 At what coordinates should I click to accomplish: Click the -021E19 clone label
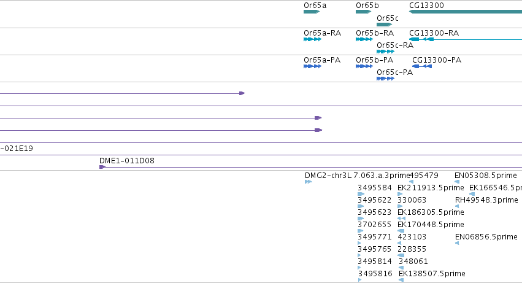tap(17, 149)
